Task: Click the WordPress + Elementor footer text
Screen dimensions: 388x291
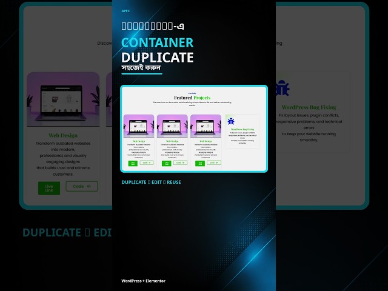Action: (143, 281)
